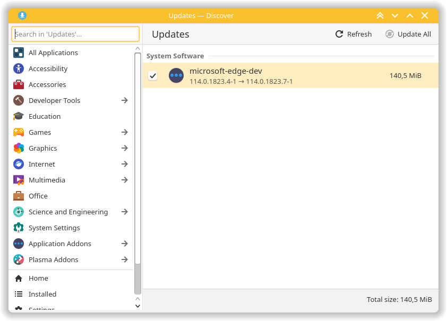This screenshot has width=447, height=321.
Task: Click the Office briefcase icon
Action: pos(19,196)
